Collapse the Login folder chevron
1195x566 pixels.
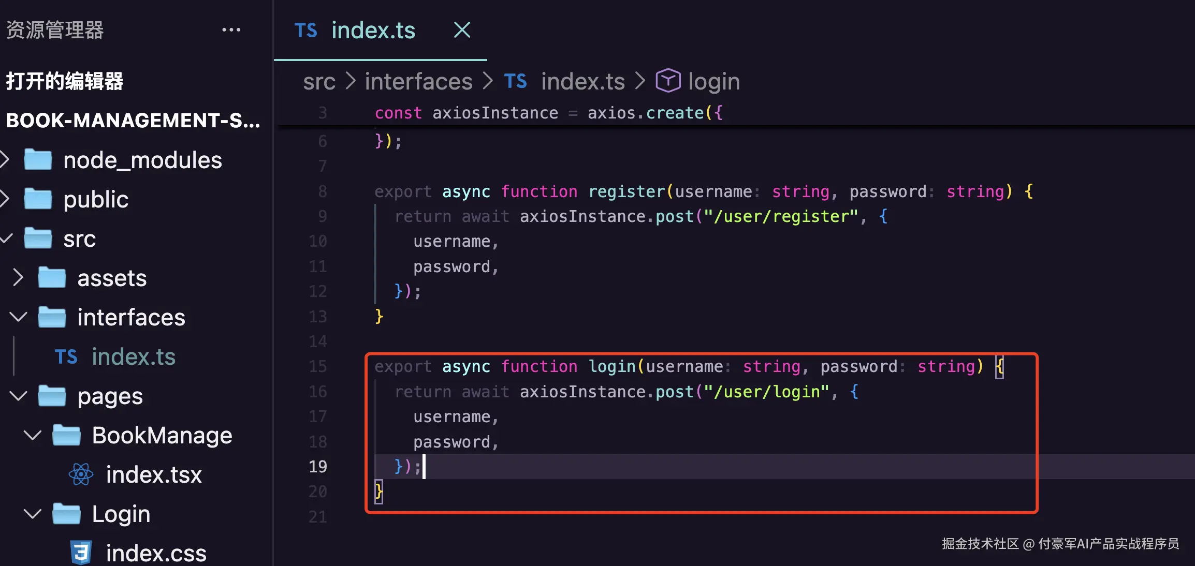[33, 514]
